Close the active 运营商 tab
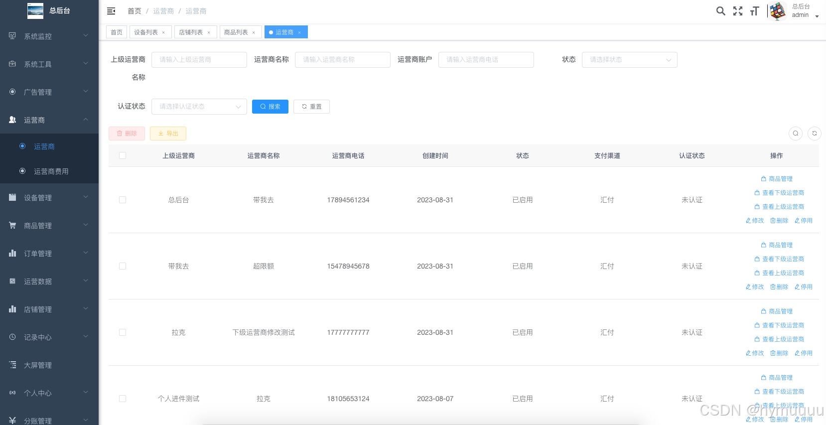The height and width of the screenshot is (425, 826). pos(299,32)
